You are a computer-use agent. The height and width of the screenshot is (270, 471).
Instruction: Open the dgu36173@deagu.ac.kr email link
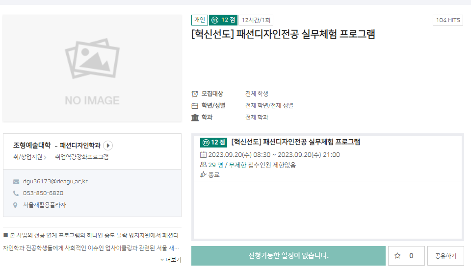coord(55,182)
